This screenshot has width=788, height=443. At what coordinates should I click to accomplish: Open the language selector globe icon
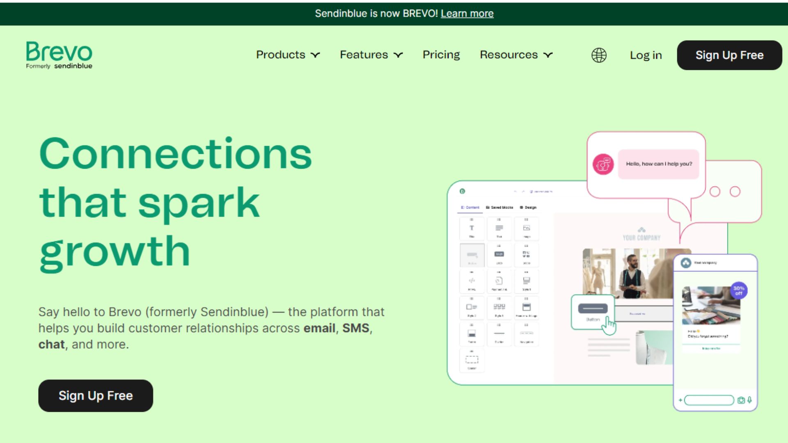599,55
